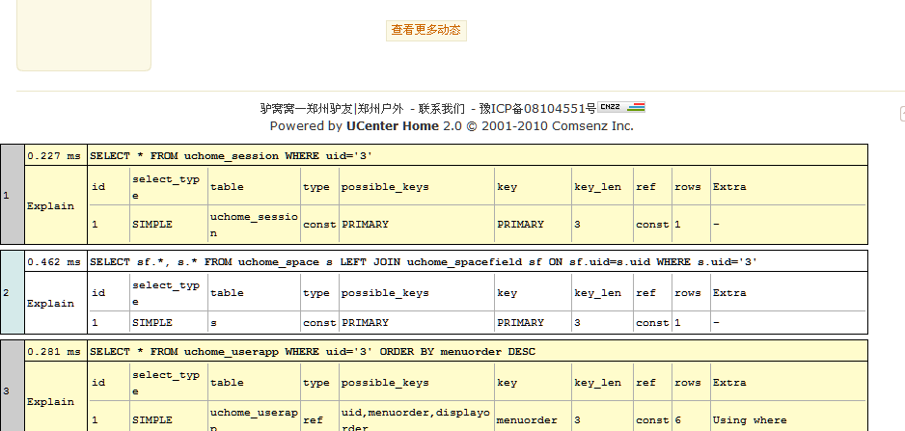Click the blue row number 2 cell
The width and height of the screenshot is (905, 431).
[x=13, y=292]
